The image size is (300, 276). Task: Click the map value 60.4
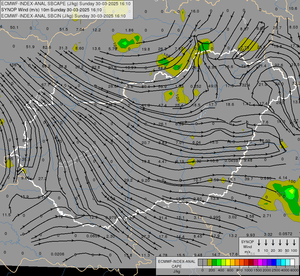[x=146, y=87]
